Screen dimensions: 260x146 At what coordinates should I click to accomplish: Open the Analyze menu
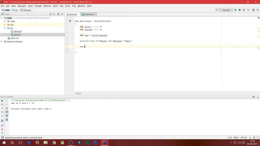38,6
